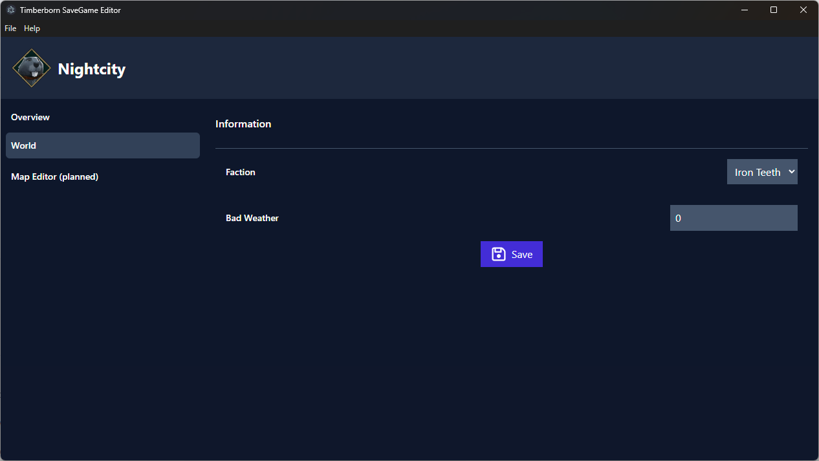The height and width of the screenshot is (461, 819).
Task: Close the Timberborn SaveGame Editor window
Action: [803, 10]
